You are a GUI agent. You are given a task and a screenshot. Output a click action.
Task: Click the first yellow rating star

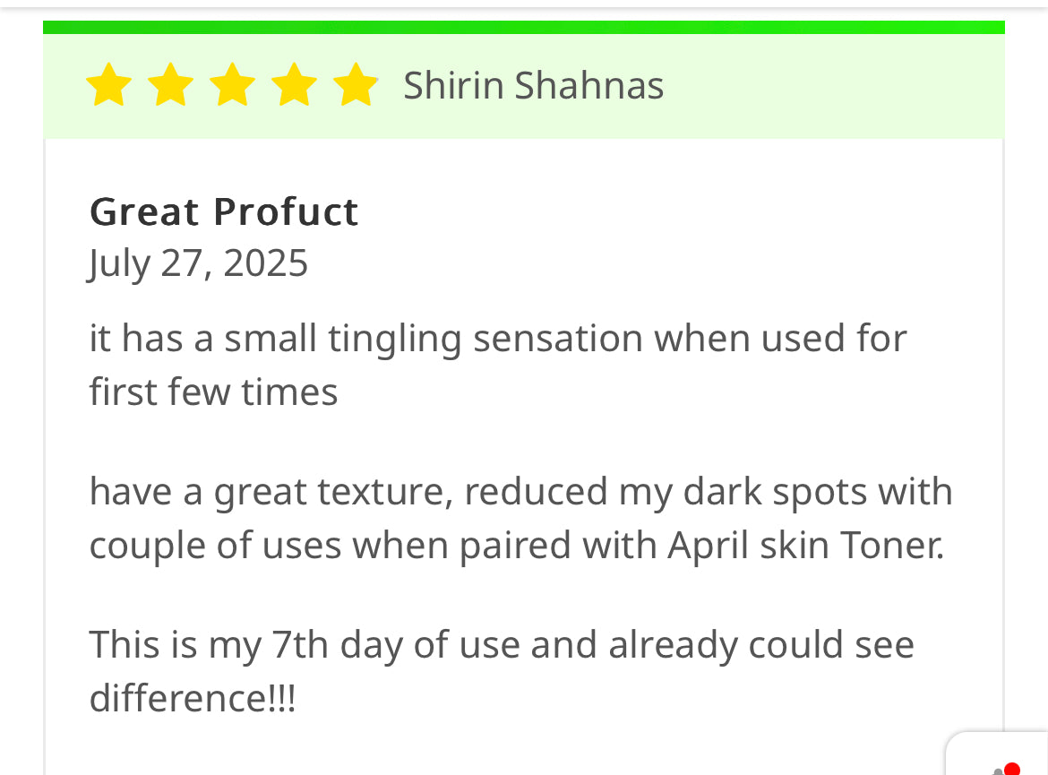click(x=108, y=86)
